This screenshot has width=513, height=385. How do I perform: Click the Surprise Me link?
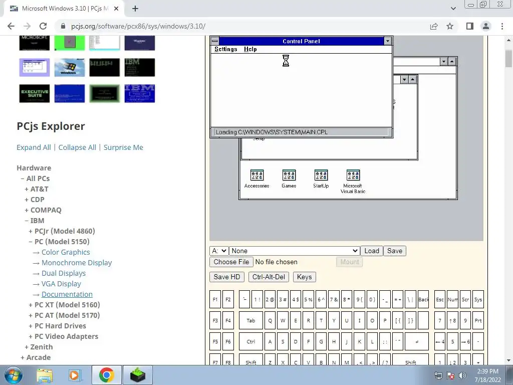[123, 147]
